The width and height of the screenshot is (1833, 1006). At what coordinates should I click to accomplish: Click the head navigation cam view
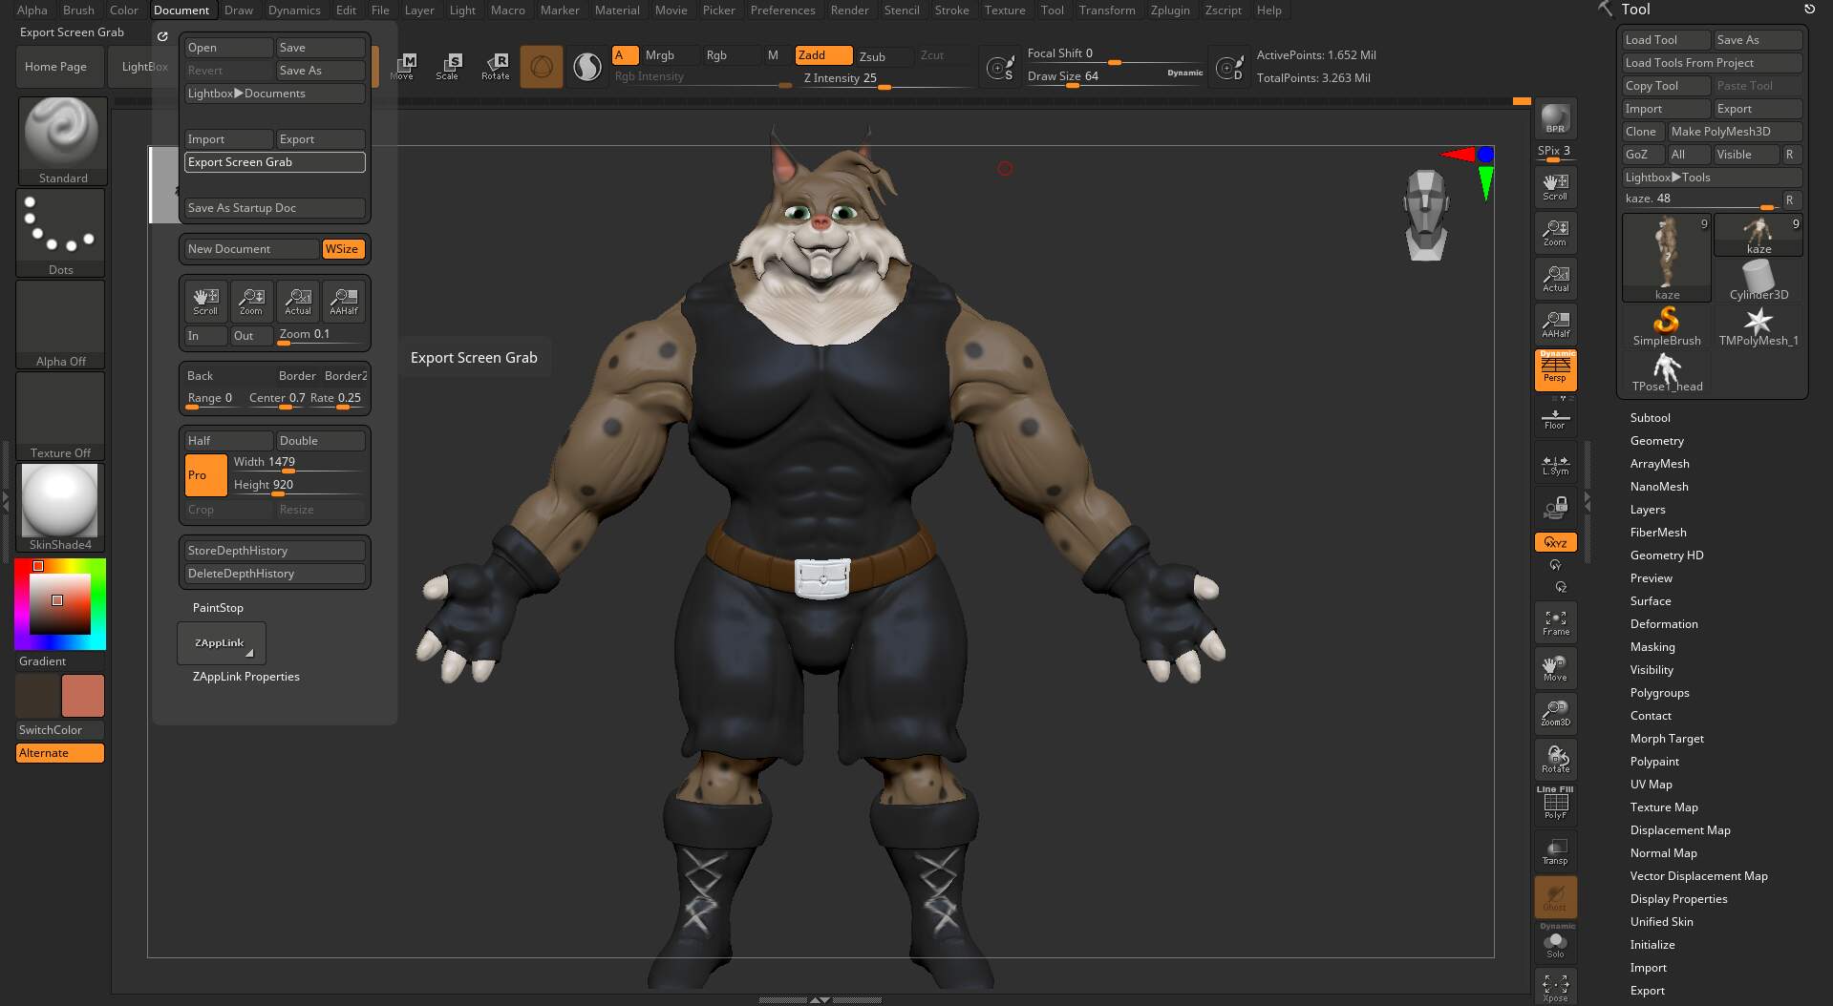click(x=1426, y=215)
